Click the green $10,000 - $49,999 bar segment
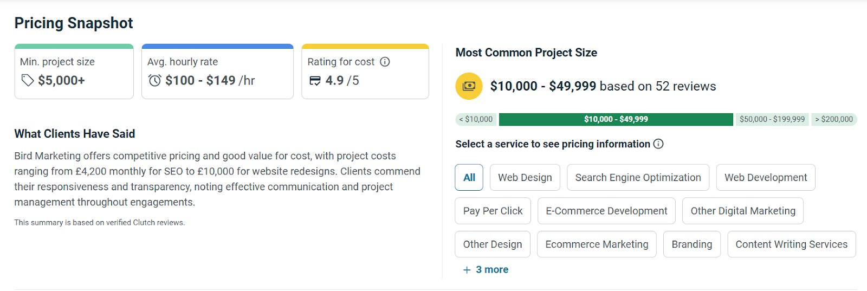The width and height of the screenshot is (867, 291). coord(616,119)
